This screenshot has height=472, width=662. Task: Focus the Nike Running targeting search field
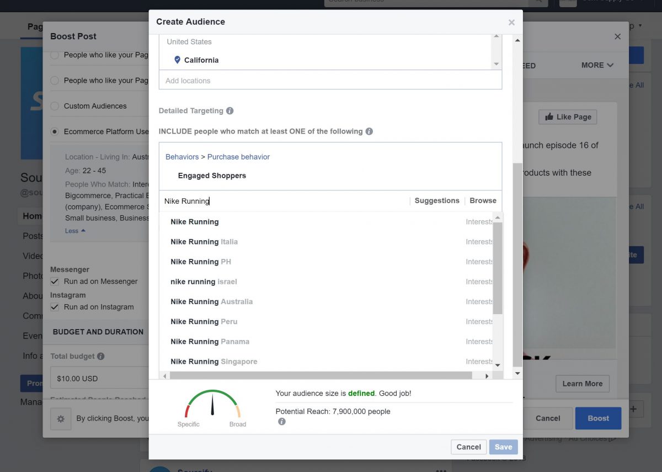point(285,201)
